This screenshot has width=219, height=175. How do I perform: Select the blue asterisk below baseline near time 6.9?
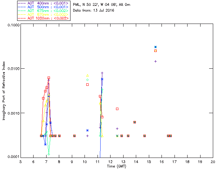pos(45,145)
